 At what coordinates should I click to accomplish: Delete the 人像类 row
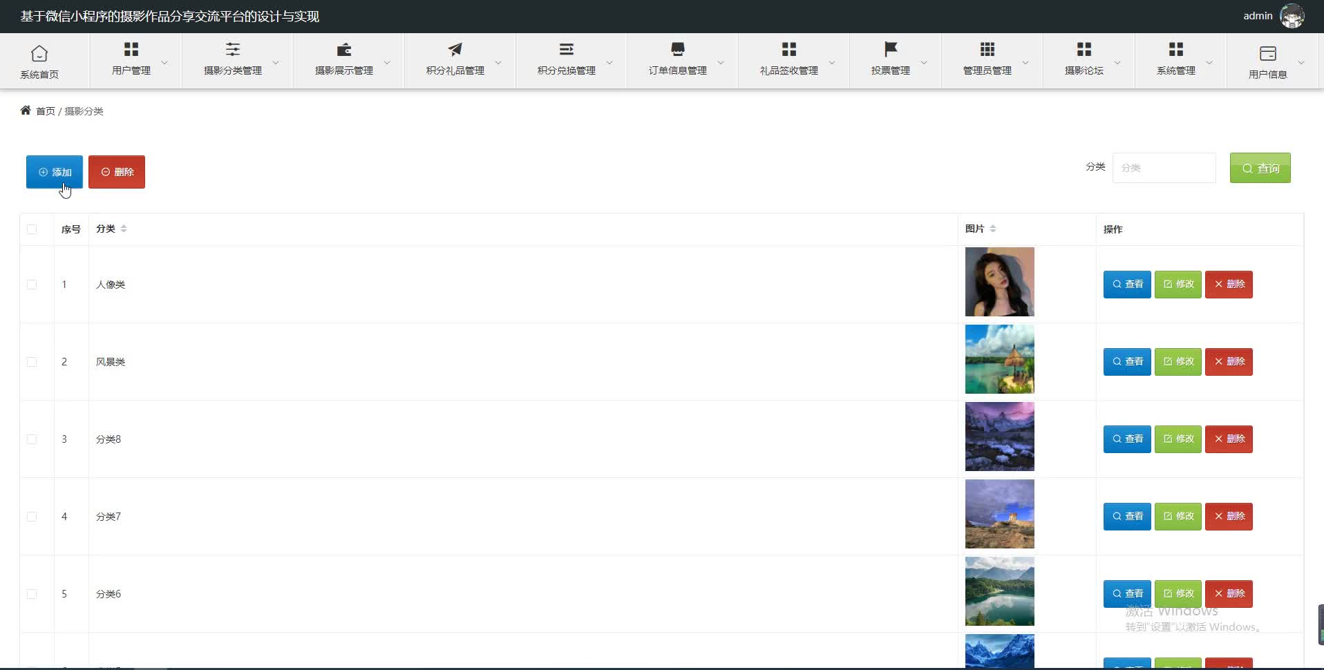[x=1229, y=285]
